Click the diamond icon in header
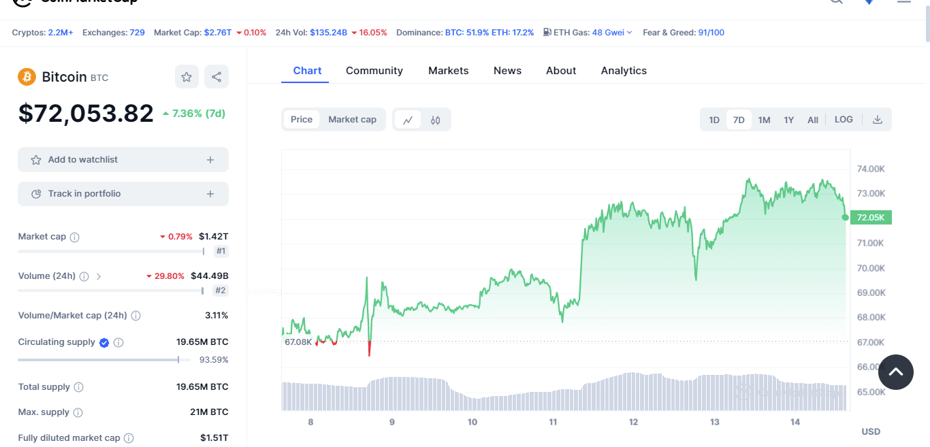 click(x=869, y=1)
